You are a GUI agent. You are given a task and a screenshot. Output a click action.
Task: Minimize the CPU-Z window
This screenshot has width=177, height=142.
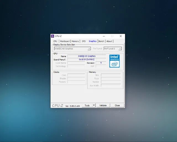pyautogui.click(x=104, y=36)
